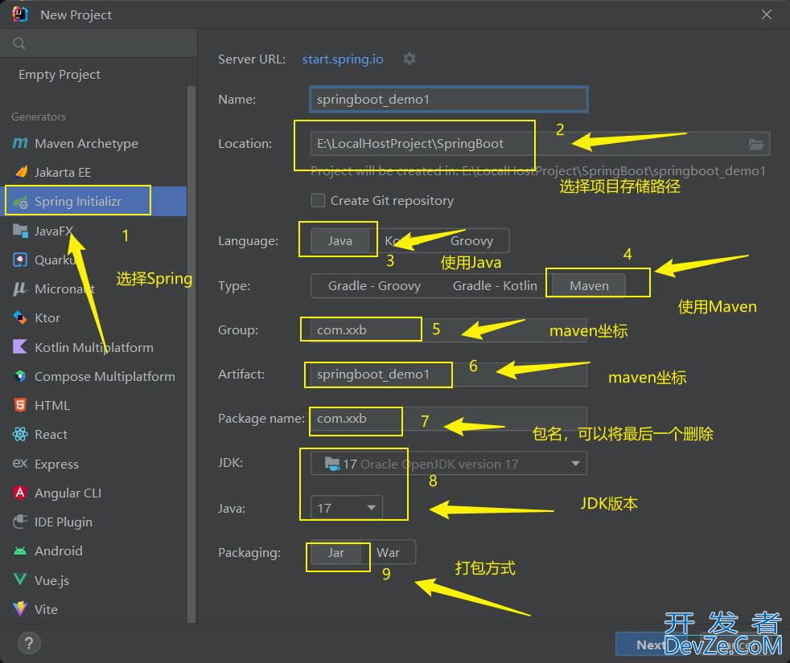Choose Maven build type

tap(589, 286)
